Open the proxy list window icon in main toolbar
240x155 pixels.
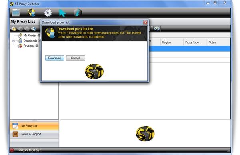[16, 12]
